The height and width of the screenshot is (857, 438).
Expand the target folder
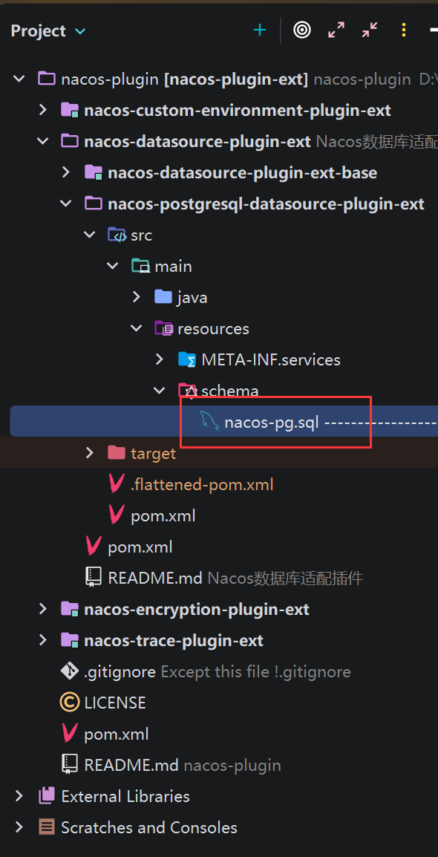pos(90,452)
